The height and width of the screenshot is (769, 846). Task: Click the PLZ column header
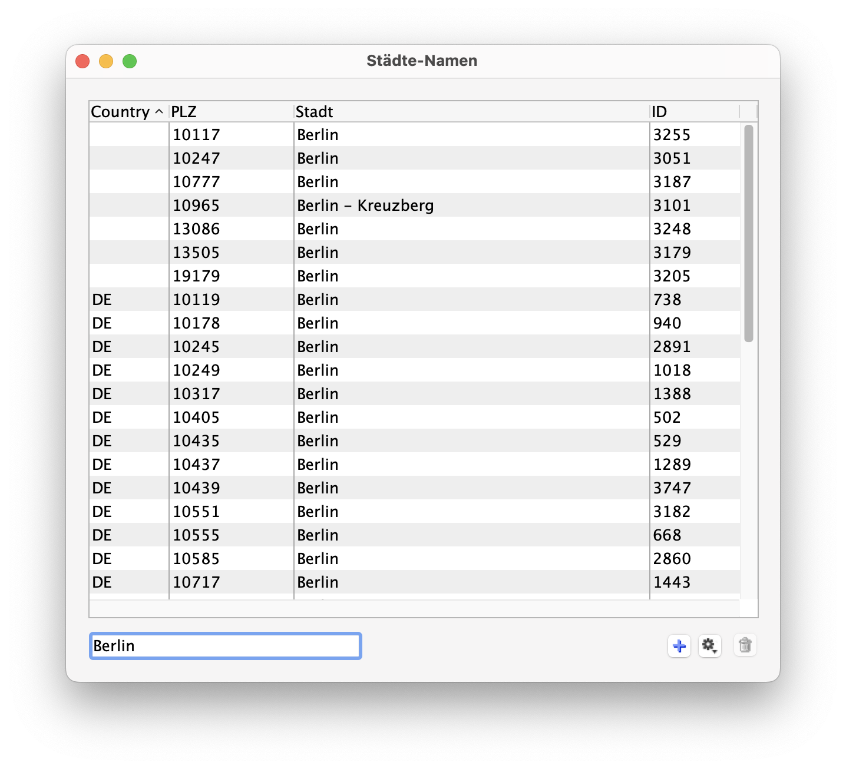(x=230, y=112)
